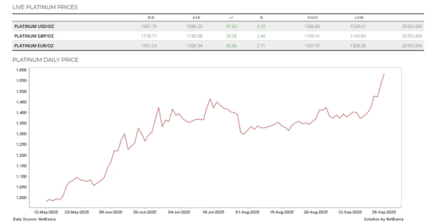This screenshot has height=224, width=431.
Task: Click the PLATINUM DAILY PRICE heading
Action: coord(45,60)
